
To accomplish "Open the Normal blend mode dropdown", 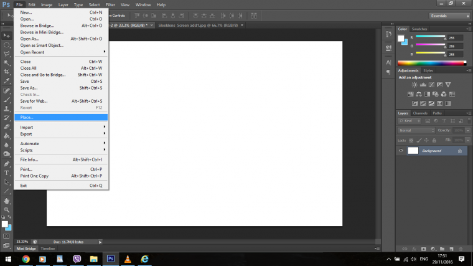I will point(416,130).
